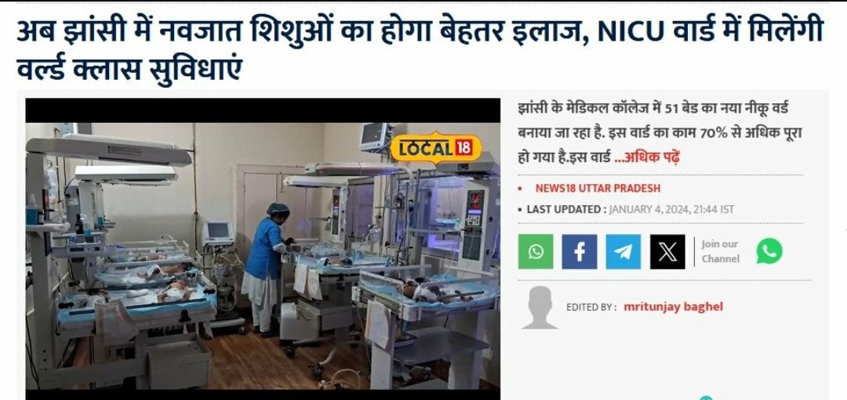Viewport: 847px width, 400px height.
Task: Share article via green WhatsApp share icon
Action: click(x=536, y=252)
